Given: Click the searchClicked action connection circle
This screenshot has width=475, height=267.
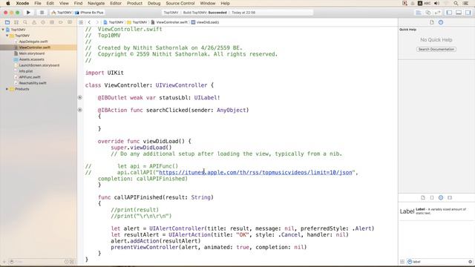Looking at the screenshot, I should tap(80, 110).
